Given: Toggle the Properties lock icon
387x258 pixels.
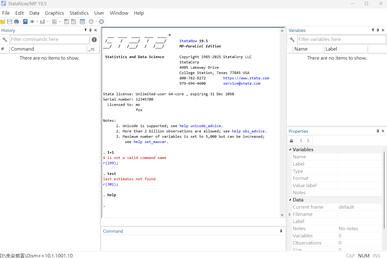Looking at the screenshot, I should [291, 141].
